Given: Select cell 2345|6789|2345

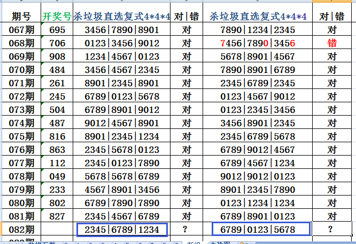Looking at the screenshot, I should point(258,83).
